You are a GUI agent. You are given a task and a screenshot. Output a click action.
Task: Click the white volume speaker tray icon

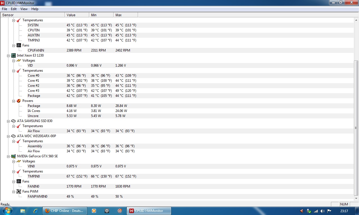323,211
